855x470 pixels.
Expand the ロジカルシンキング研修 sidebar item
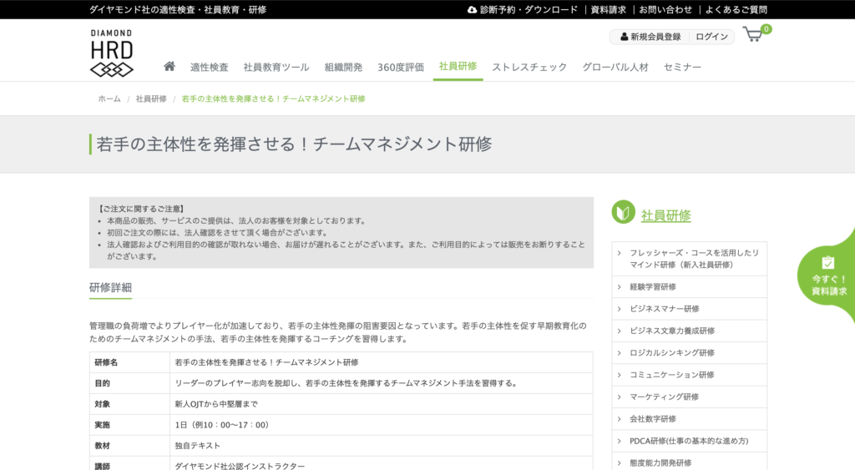(672, 352)
